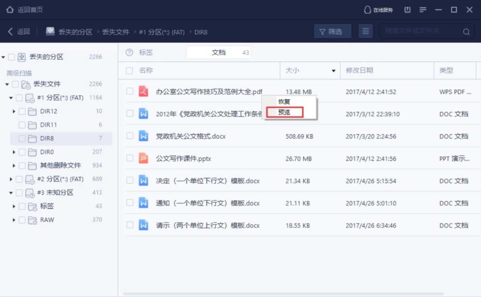Click the 26.70 MB size cell
481x297 pixels.
tap(298, 159)
